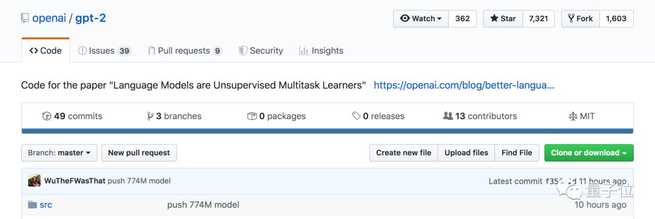Image resolution: width=655 pixels, height=219 pixels.
Task: Fork the gpt-2 repository
Action: [580, 19]
